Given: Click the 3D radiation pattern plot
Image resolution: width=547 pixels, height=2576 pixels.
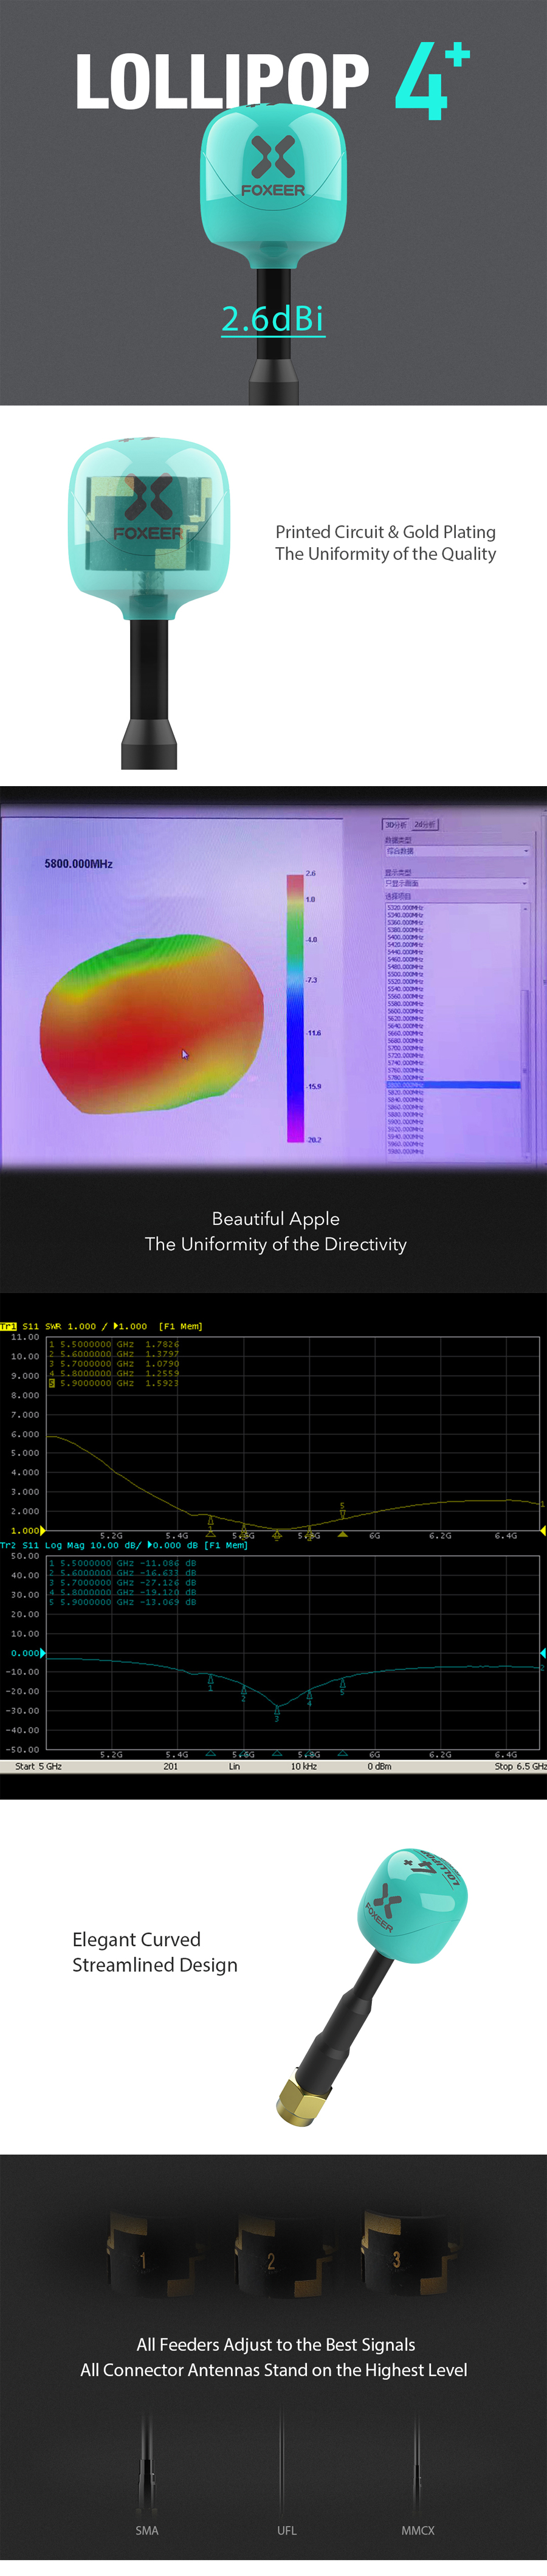Looking at the screenshot, I should click(152, 1024).
